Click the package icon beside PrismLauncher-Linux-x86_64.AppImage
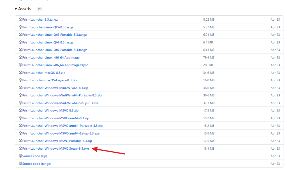The height and width of the screenshot is (170, 287). point(20,57)
